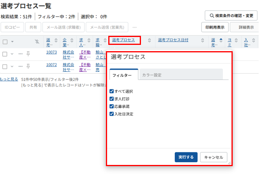This screenshot has height=174, width=263.
Task: Pin the record 10072 row
Action: (28, 66)
